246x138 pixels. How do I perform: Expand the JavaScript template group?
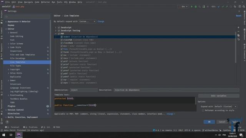56,28
